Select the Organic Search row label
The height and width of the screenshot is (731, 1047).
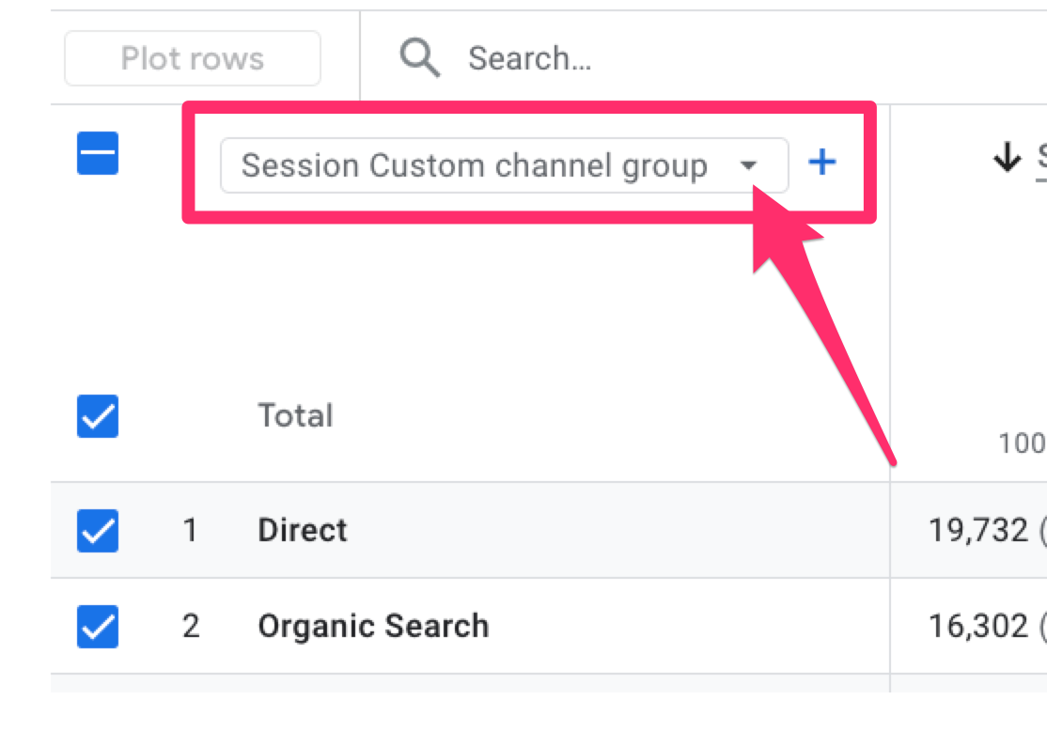point(373,627)
